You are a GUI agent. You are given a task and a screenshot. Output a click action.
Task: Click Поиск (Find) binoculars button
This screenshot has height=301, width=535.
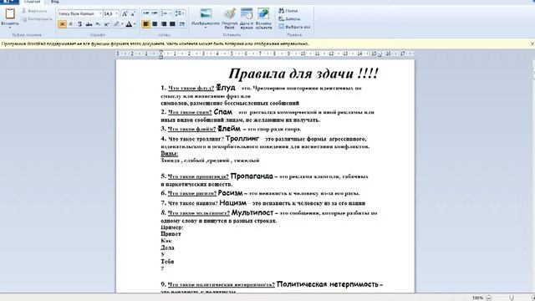[x=288, y=11]
